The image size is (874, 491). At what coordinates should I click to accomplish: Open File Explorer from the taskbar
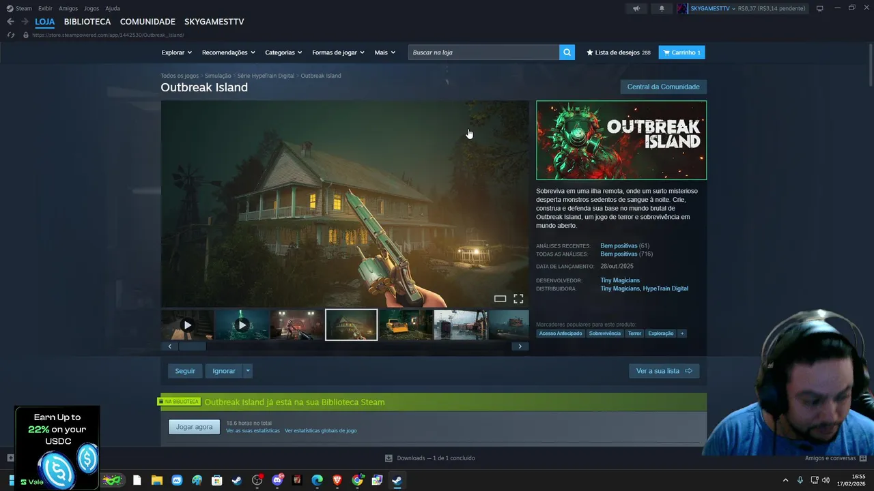157,480
